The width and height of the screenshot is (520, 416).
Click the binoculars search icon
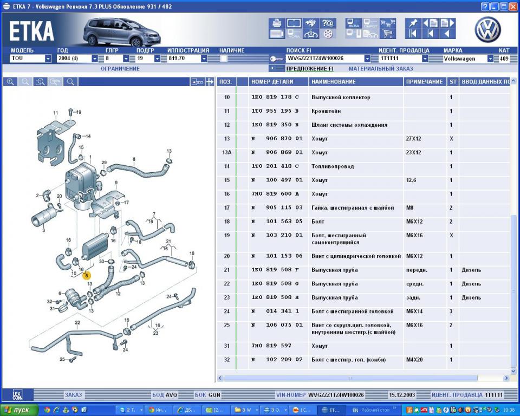click(311, 23)
